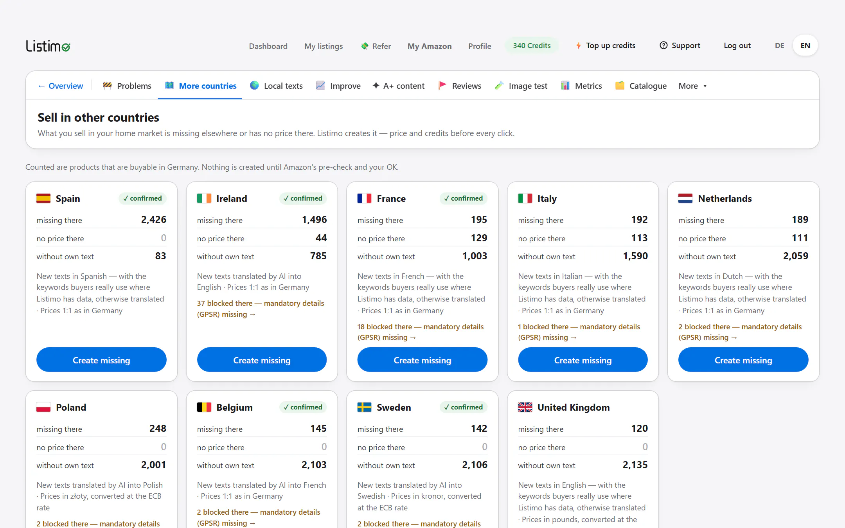Click the Catalogue folder icon
845x528 pixels.
[620, 86]
